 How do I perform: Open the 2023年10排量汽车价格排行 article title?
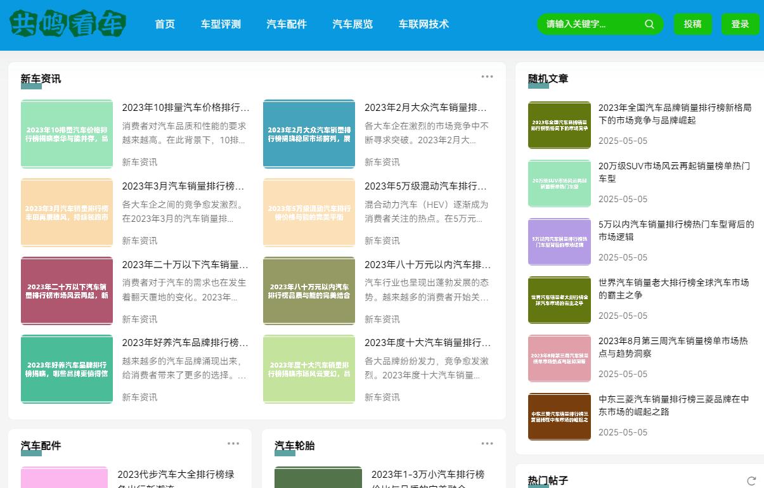(x=185, y=108)
